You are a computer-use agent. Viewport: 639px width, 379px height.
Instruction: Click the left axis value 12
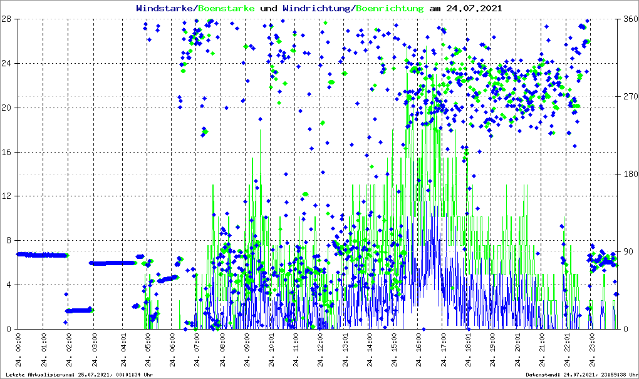point(6,196)
